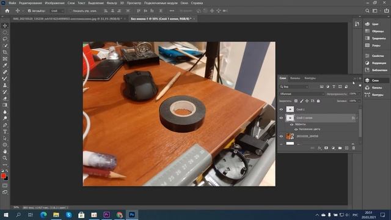Open the workspace switcher icon dropdown
The image size is (391, 220).
(x=376, y=11)
